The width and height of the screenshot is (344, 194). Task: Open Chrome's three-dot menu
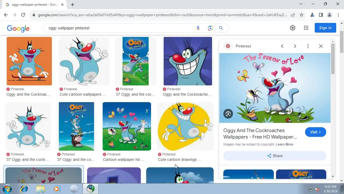pyautogui.click(x=338, y=15)
